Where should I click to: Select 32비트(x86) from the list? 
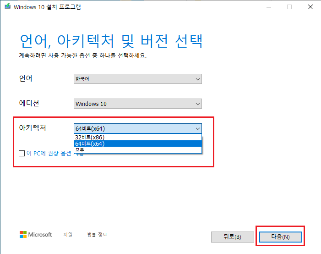[137, 137]
